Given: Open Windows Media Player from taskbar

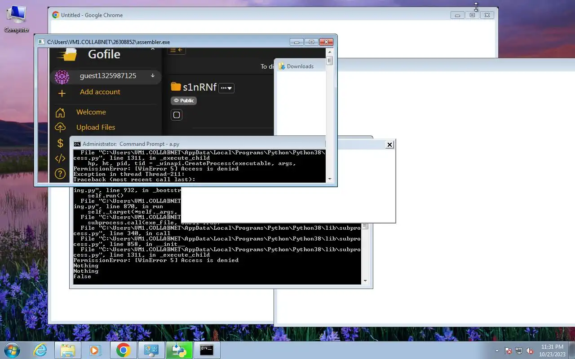Looking at the screenshot, I should [x=95, y=350].
